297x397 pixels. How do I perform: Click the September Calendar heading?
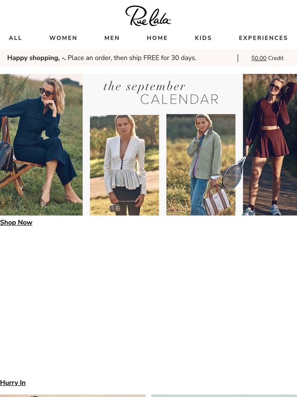point(161,93)
